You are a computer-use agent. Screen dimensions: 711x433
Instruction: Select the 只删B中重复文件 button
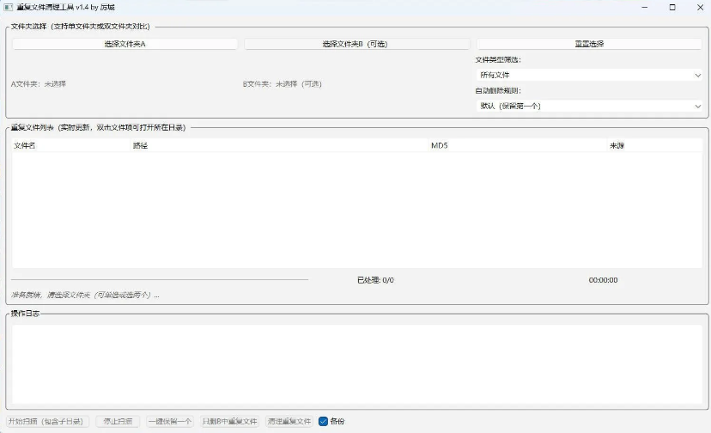(x=229, y=421)
